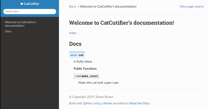Follow the Index link
Screen dimensions: 208x109
pyautogui.click(x=73, y=33)
